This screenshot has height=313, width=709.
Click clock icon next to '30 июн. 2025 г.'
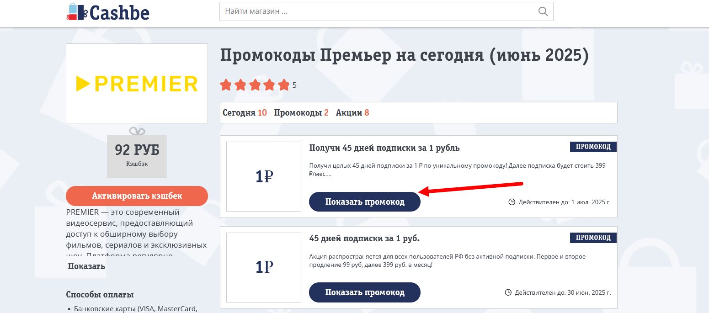508,292
